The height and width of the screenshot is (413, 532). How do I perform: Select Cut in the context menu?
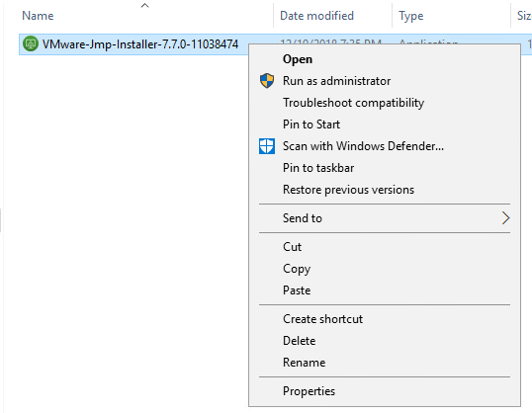(x=385, y=246)
